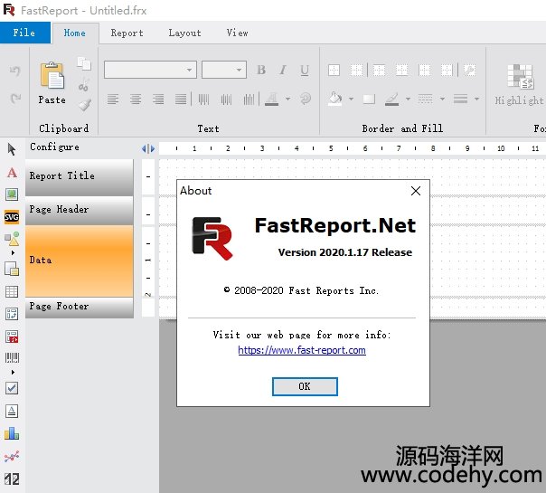The height and width of the screenshot is (493, 546).
Task: Switch to the Home ribbon tab
Action: pyautogui.click(x=75, y=33)
